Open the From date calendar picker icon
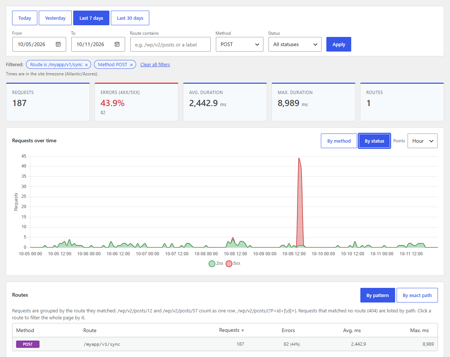 (58, 44)
